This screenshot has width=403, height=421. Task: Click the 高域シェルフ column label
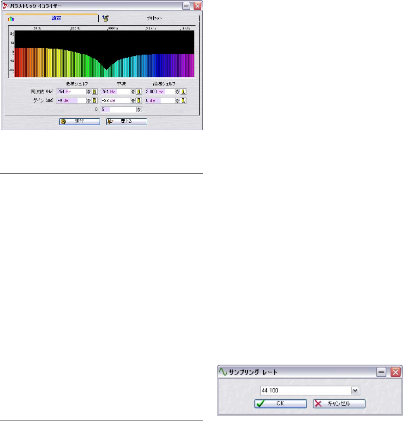click(164, 84)
